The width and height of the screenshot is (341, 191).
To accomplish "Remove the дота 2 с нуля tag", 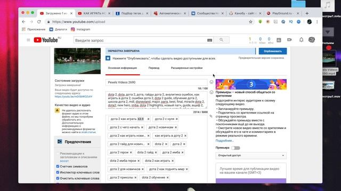I will coord(176,119).
